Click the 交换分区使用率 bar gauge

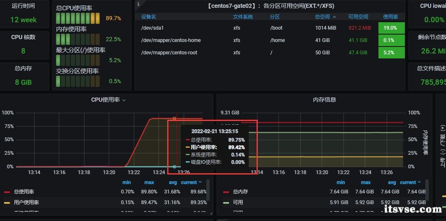pyautogui.click(x=78, y=81)
